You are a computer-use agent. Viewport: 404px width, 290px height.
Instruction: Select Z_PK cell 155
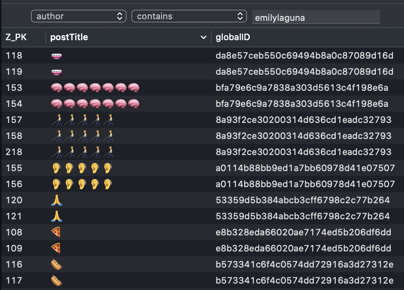coord(14,168)
